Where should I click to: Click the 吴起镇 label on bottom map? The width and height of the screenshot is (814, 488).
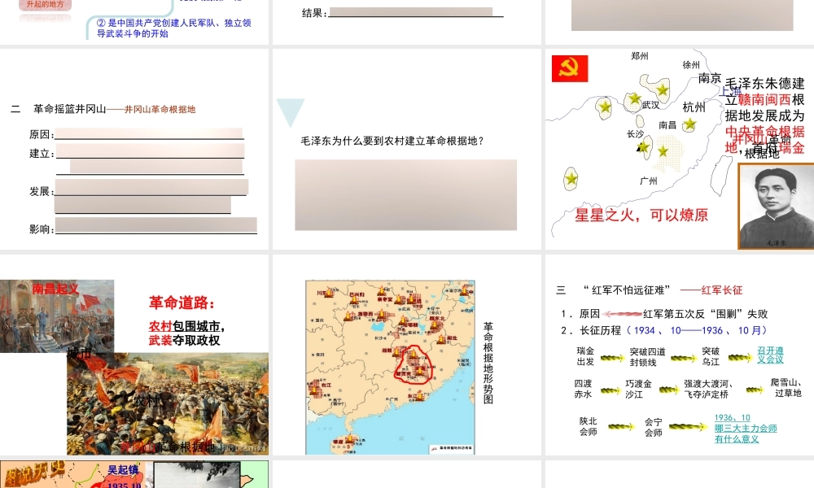click(x=123, y=470)
